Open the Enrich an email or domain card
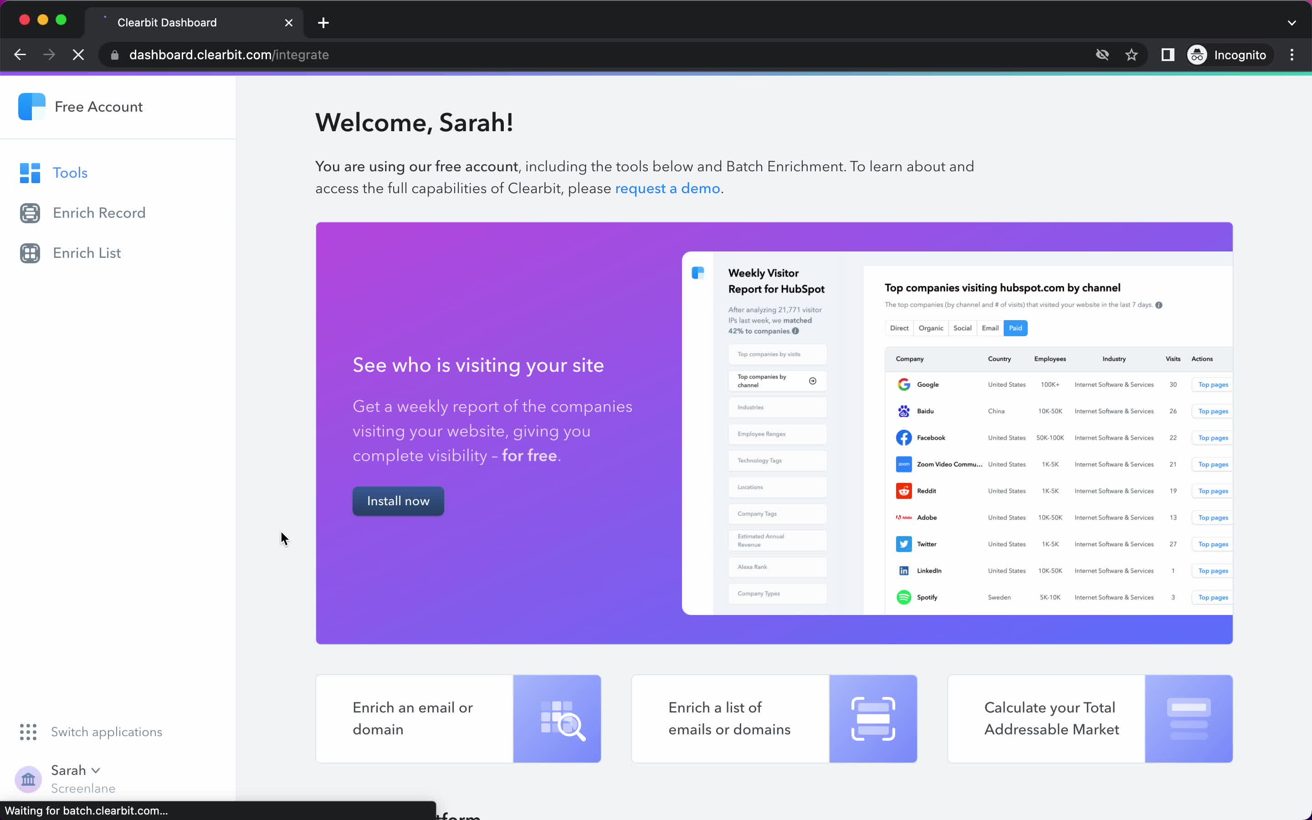 point(458,718)
